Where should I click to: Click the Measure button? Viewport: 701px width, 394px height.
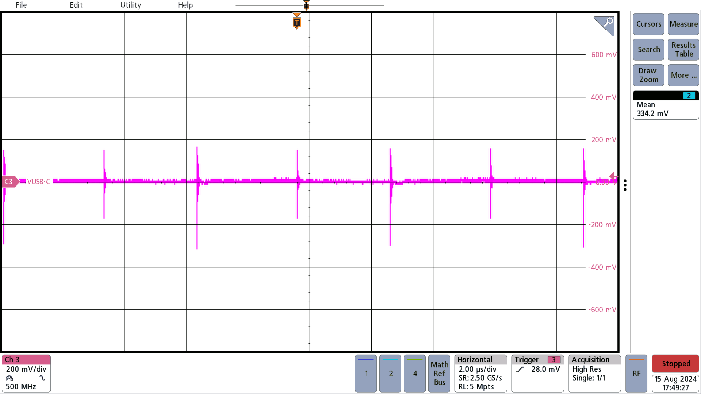point(683,24)
